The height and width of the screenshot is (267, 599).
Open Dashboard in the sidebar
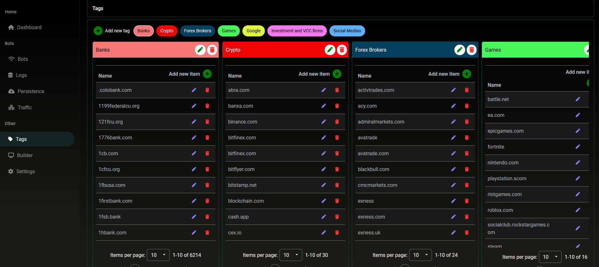[x=37, y=27]
